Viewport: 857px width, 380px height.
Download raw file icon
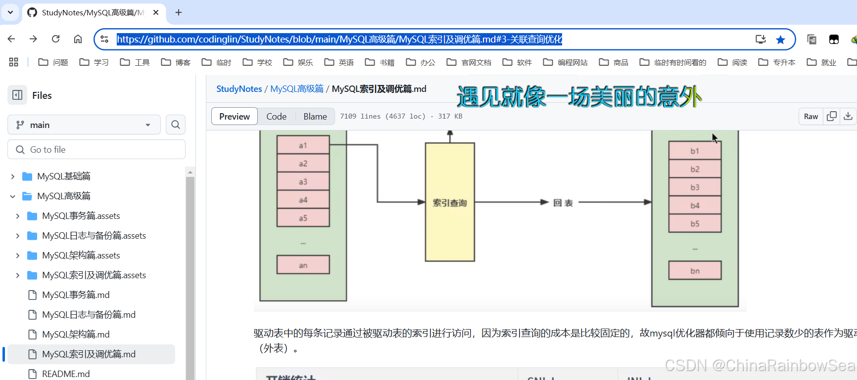pos(848,116)
